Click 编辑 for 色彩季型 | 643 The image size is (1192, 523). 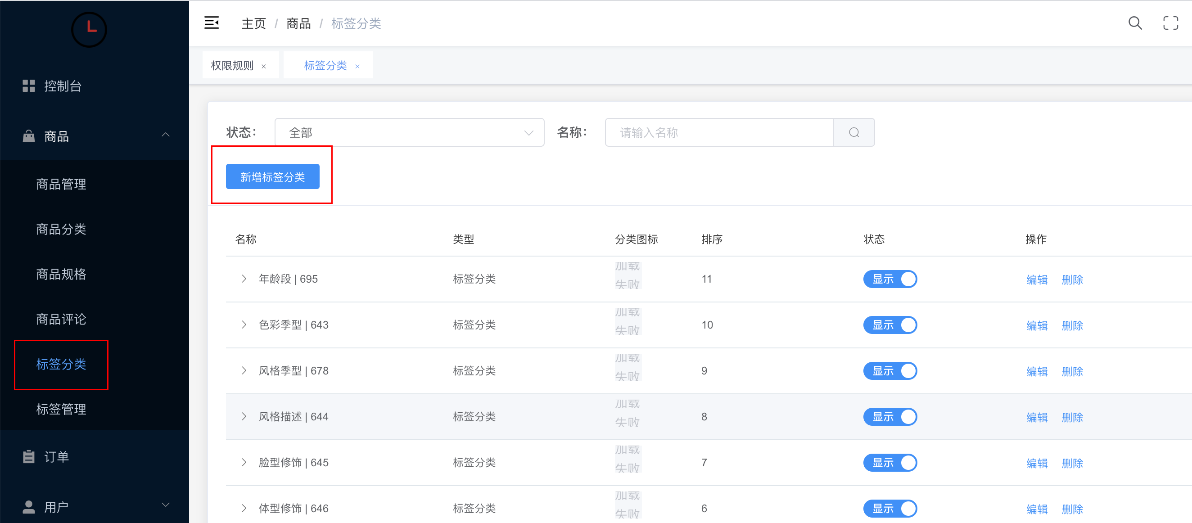tap(1037, 325)
